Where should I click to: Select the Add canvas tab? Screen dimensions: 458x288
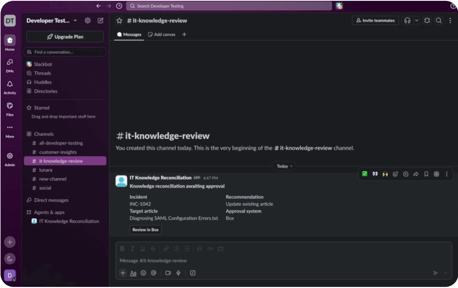(162, 35)
